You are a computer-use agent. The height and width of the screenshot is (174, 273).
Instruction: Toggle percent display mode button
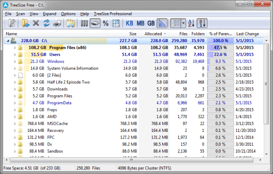click(x=106, y=23)
